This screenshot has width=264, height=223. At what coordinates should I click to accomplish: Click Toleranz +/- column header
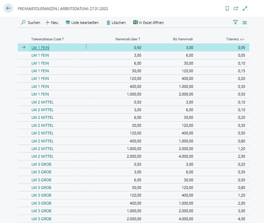[x=235, y=39]
